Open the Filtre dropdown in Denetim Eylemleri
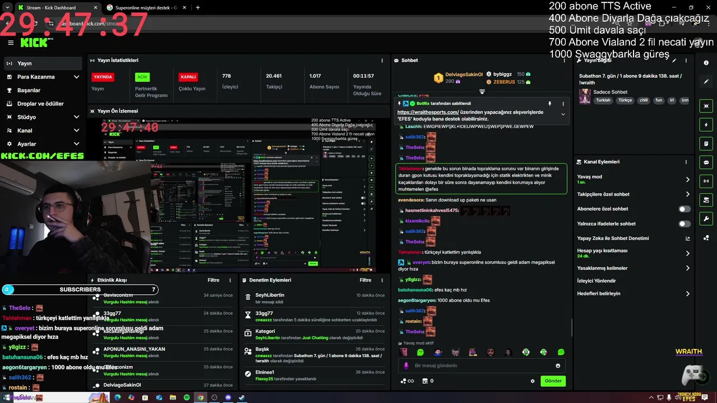The height and width of the screenshot is (403, 717). tap(366, 280)
